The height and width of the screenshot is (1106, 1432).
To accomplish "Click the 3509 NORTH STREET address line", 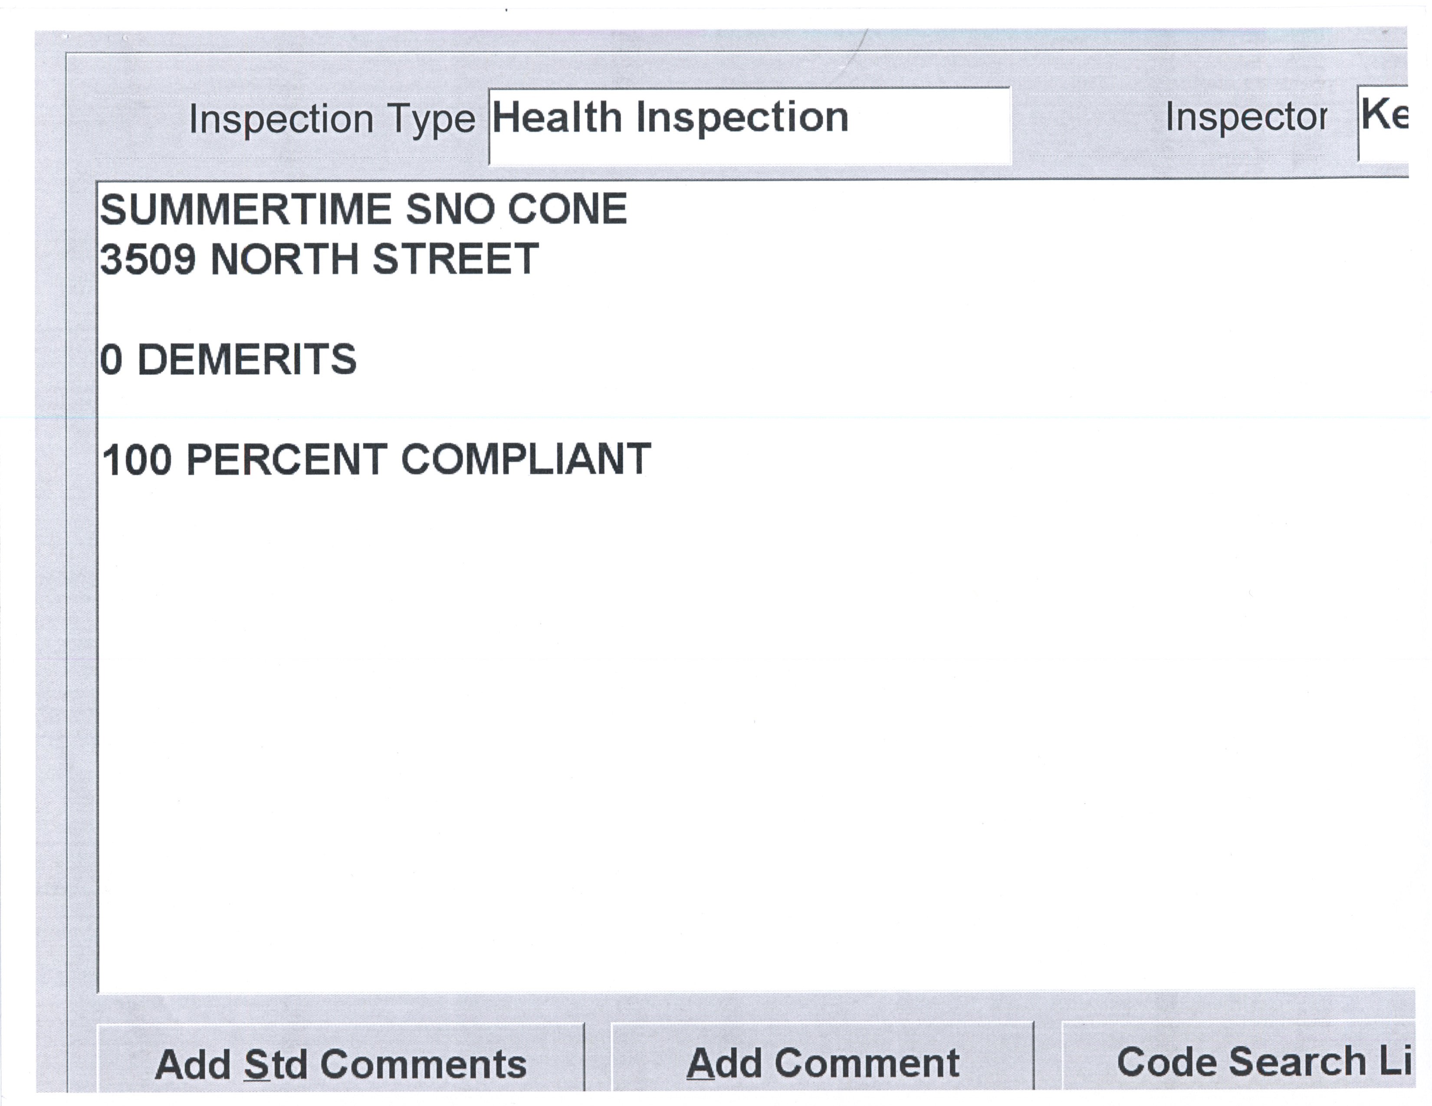I will pos(319,259).
